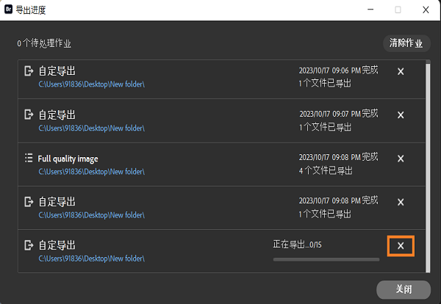This screenshot has width=441, height=304.
Task: Remove the 09:06 PM completed export job
Action: 401,71
